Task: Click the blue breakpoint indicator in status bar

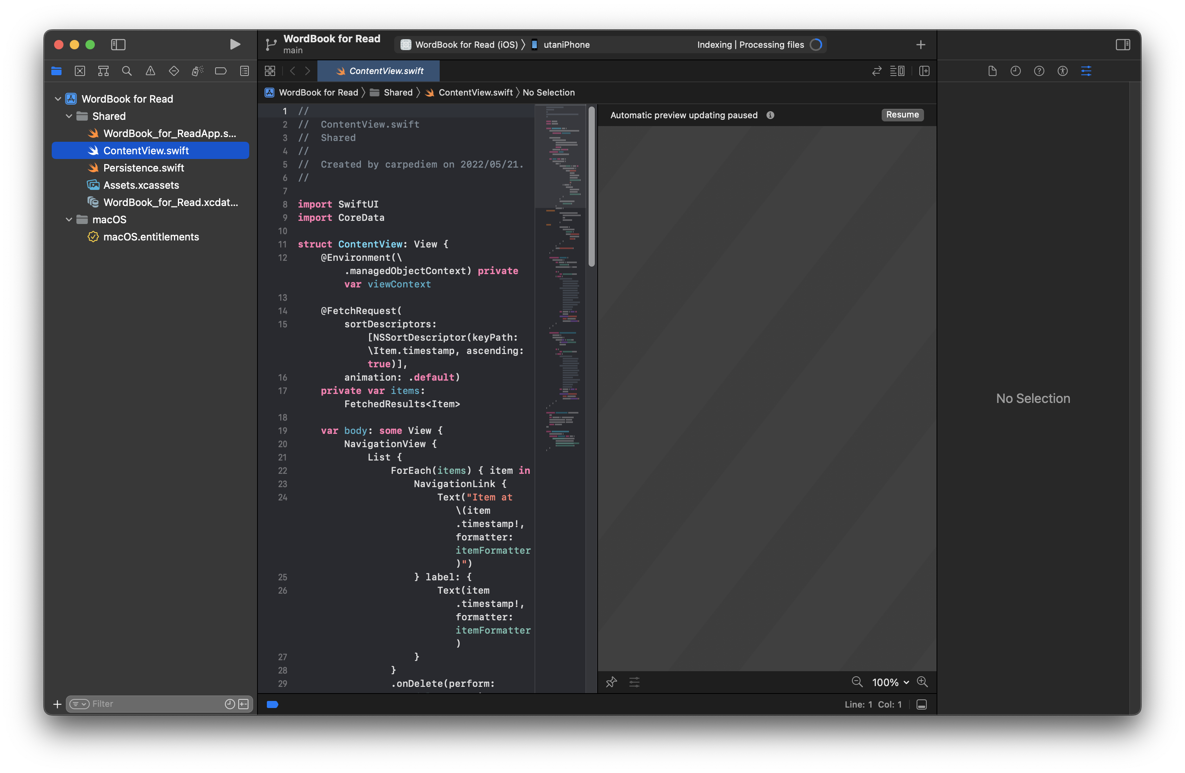Action: (x=272, y=704)
